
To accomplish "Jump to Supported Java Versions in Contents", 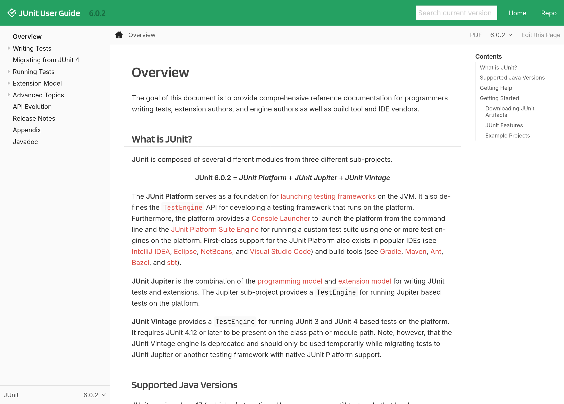I will 512,78.
